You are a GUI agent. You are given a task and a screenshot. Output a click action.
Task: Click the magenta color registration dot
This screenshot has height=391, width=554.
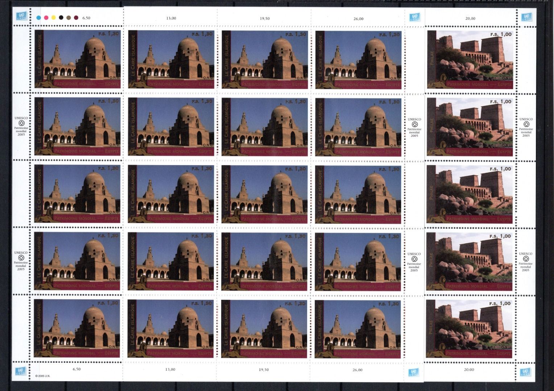point(46,17)
